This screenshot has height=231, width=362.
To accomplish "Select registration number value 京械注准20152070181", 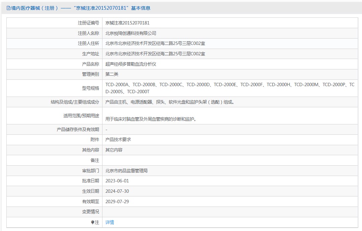I will click(128, 23).
